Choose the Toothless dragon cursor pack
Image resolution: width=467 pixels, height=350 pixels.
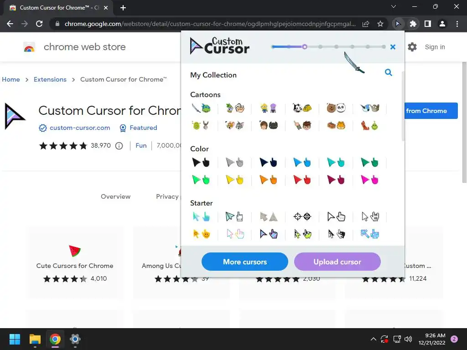click(x=269, y=126)
